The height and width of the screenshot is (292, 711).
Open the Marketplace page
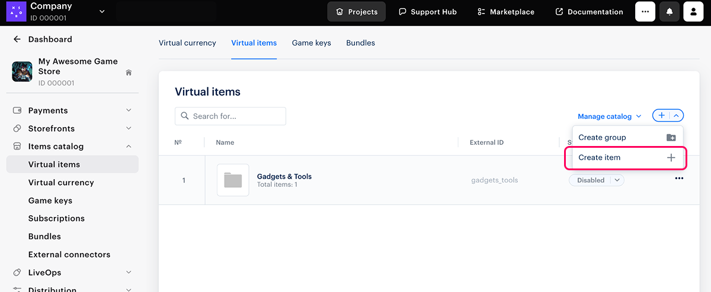pos(505,12)
